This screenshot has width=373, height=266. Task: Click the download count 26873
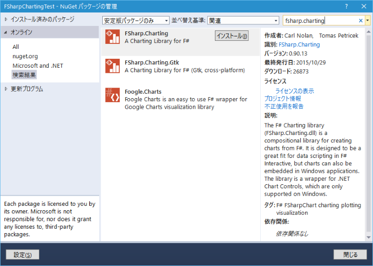tap(301, 72)
